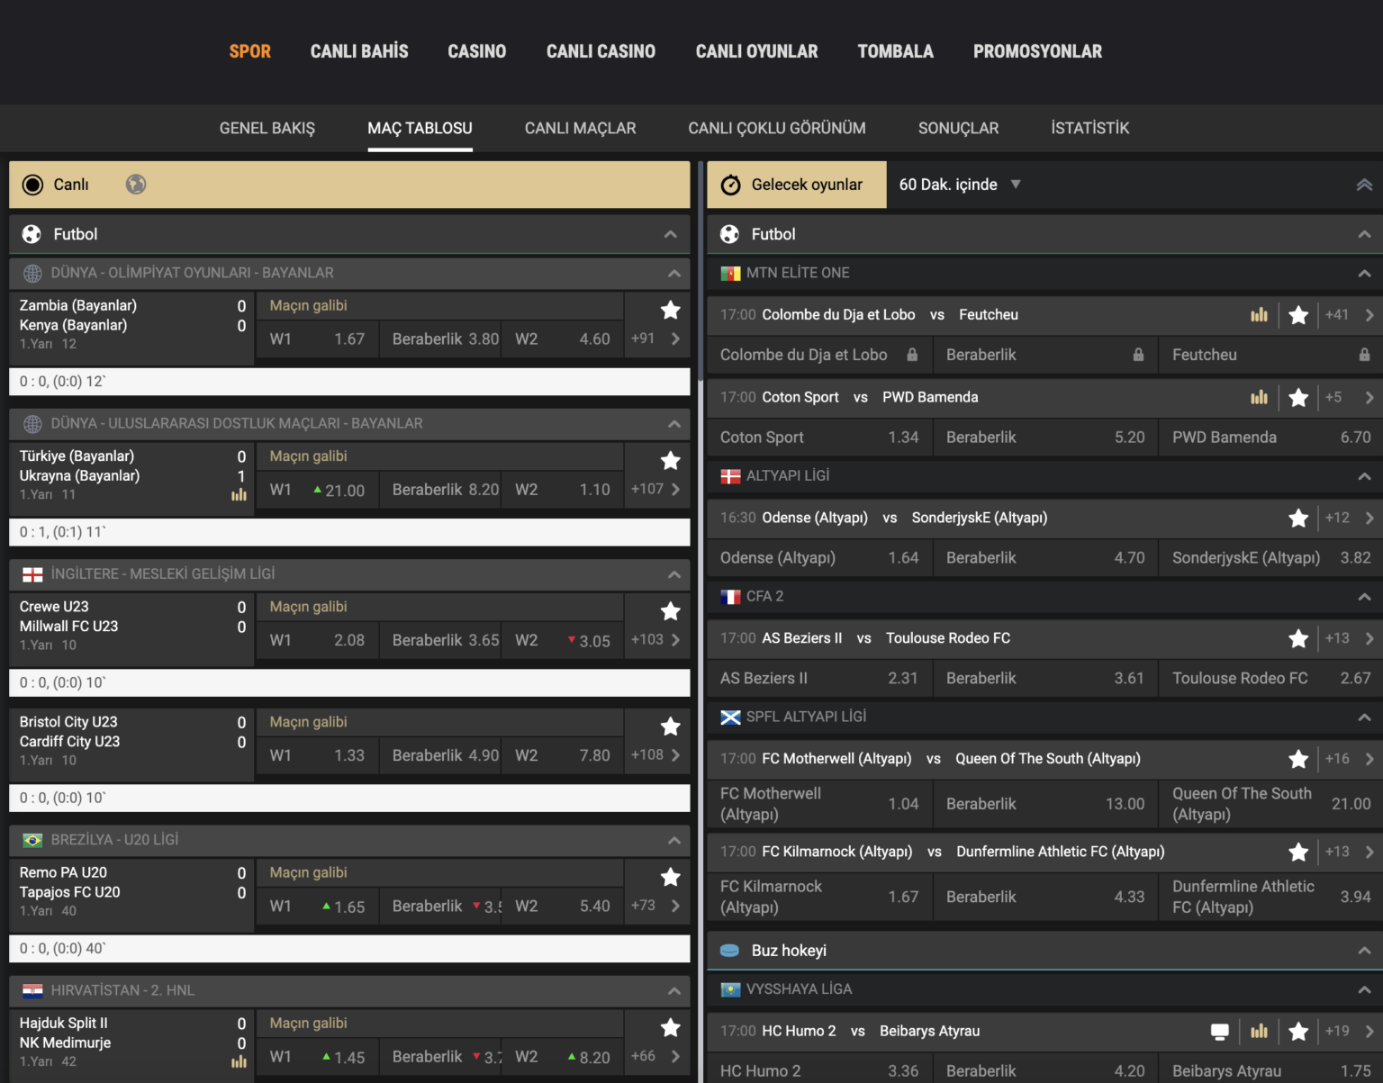Click the football icon in upcoming Futbol header
Viewport: 1383px width, 1083px height.
[x=730, y=234]
